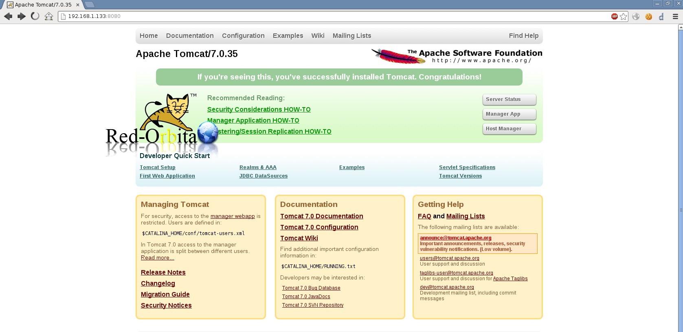Open a new browser tab
683x332 pixels.
(89, 4)
